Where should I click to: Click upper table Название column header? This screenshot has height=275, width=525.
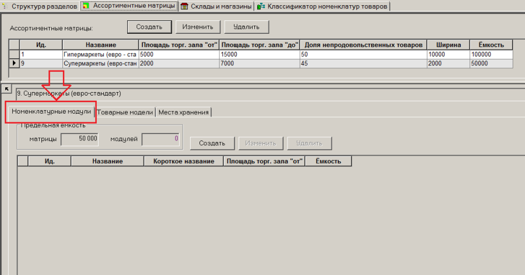tap(100, 45)
